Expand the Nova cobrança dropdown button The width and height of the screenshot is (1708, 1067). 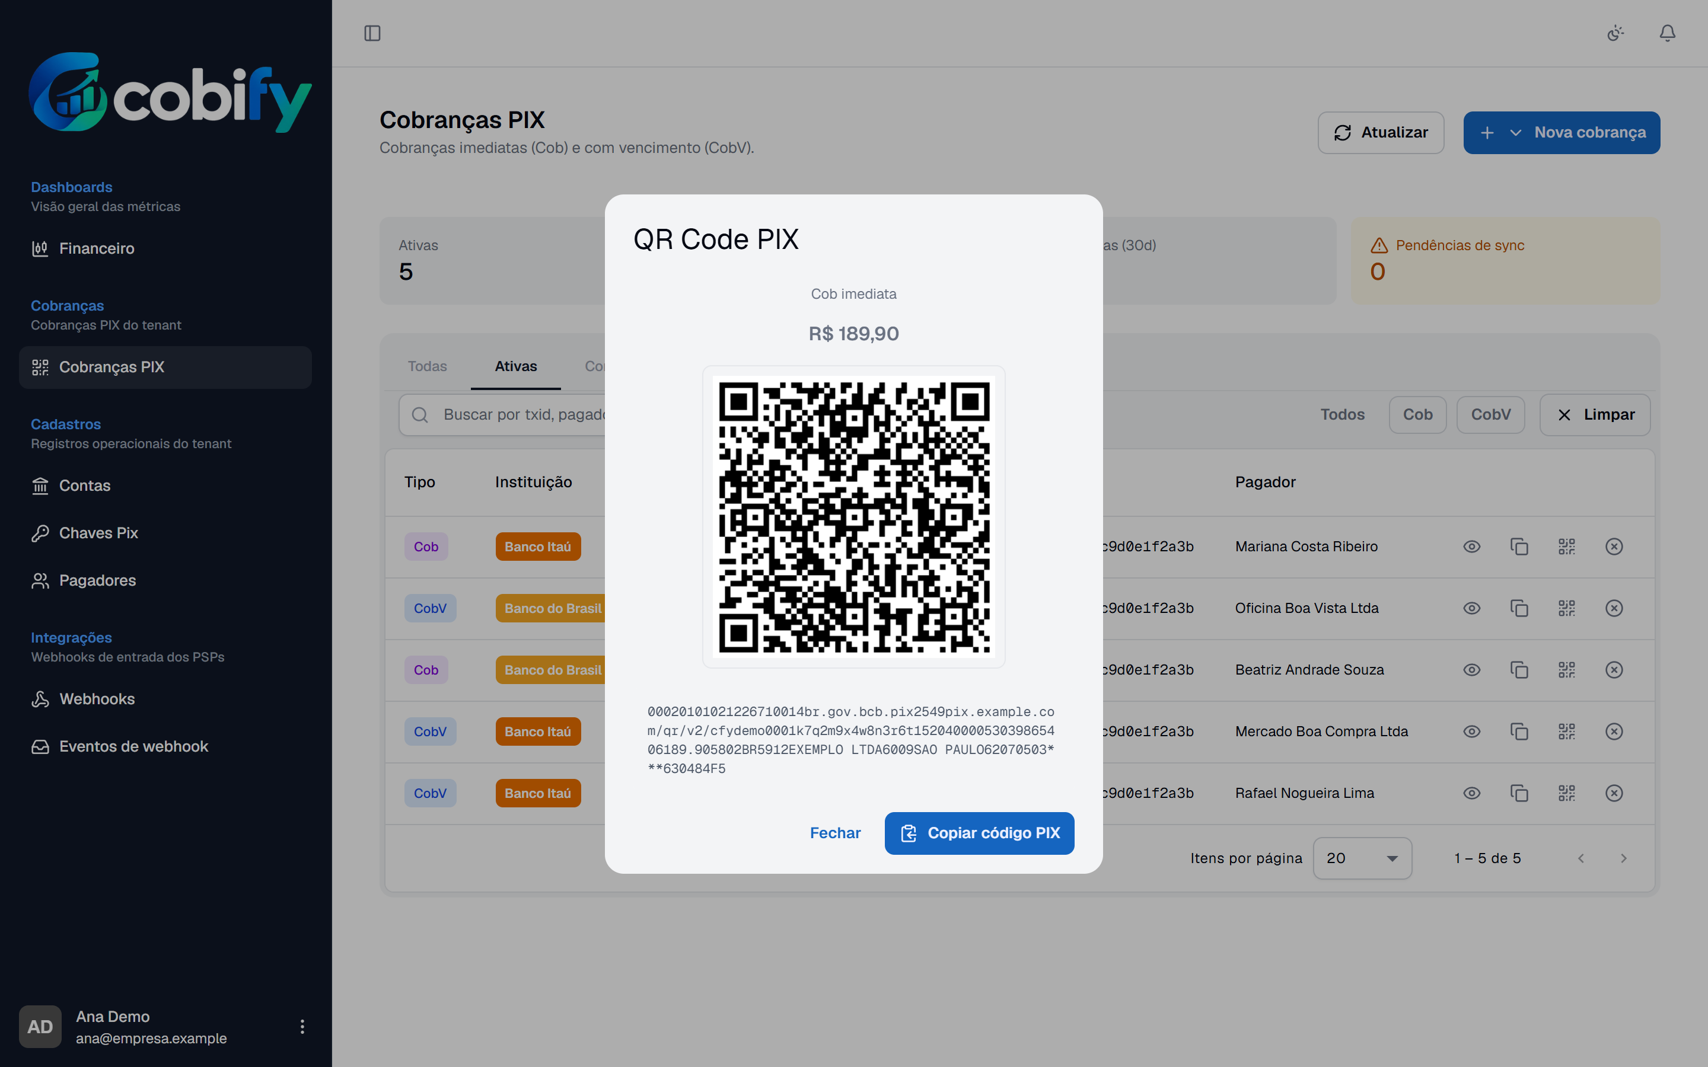click(x=1561, y=133)
